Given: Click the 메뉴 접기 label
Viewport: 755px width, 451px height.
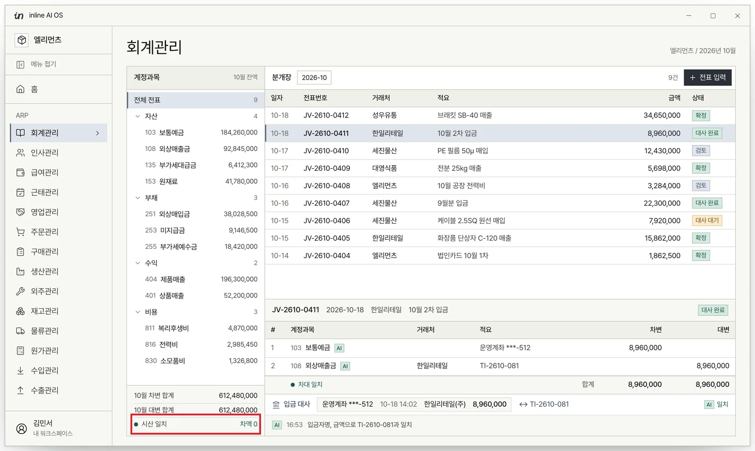Looking at the screenshot, I should 44,64.
